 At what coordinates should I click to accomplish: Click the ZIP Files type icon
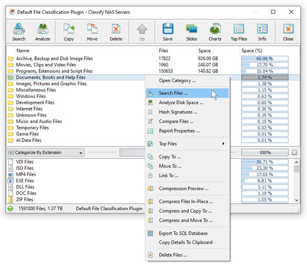[x=11, y=200]
